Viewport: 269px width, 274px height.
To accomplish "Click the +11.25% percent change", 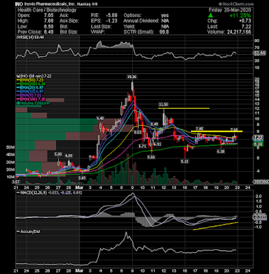I will point(240,16).
